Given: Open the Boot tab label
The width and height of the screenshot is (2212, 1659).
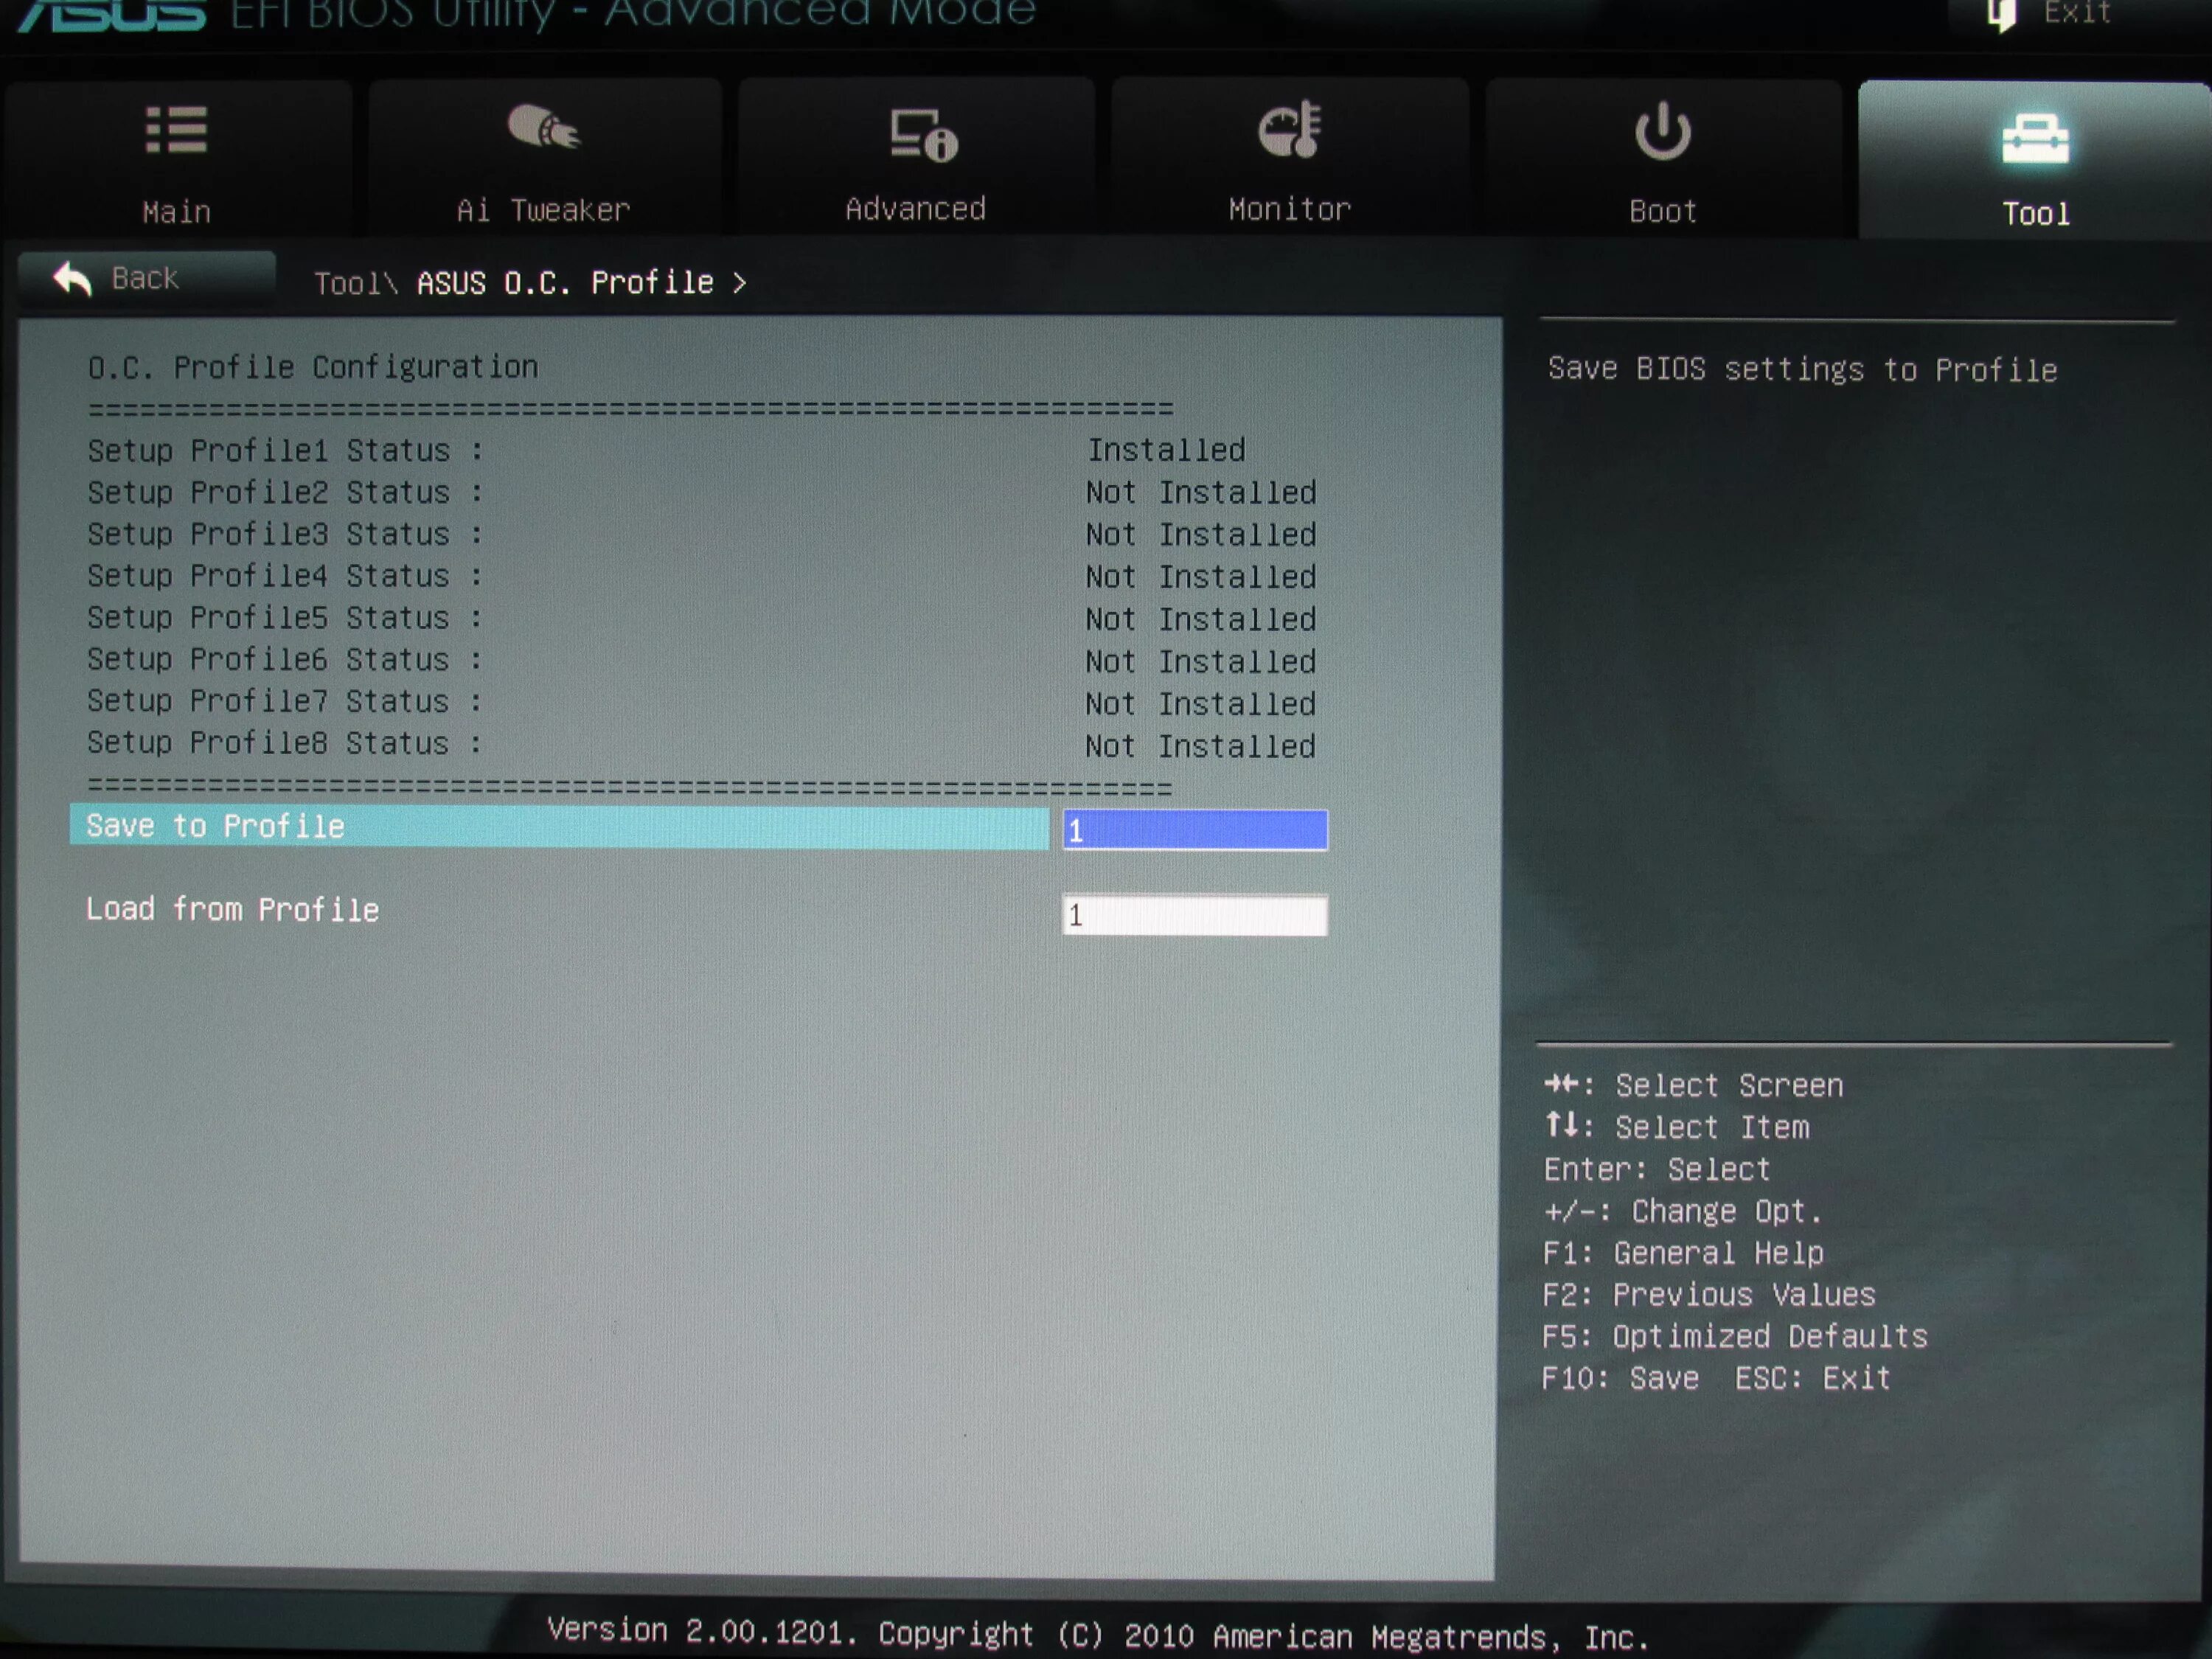Looking at the screenshot, I should pos(1662,211).
